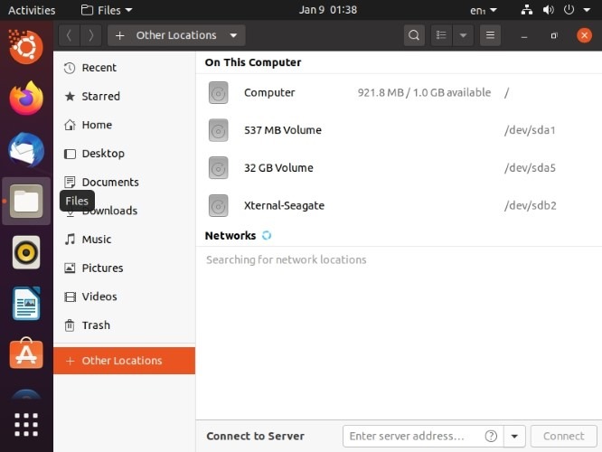The image size is (602, 452).
Task: Click the Desktop sidebar icon
Action: click(70, 154)
